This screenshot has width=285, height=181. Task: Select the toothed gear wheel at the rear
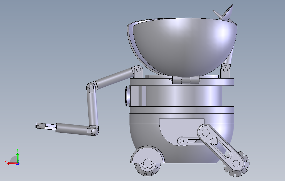coord(237,164)
